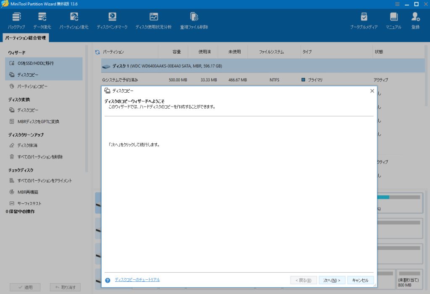Click the 状態 column header
Image resolution: width=430 pixels, height=294 pixels.
pos(379,52)
